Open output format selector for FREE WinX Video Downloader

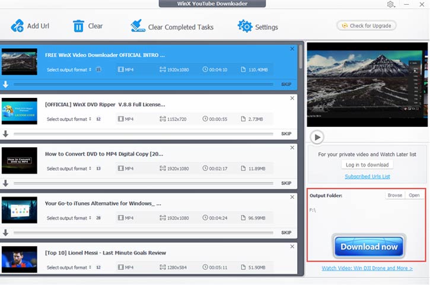click(x=69, y=69)
